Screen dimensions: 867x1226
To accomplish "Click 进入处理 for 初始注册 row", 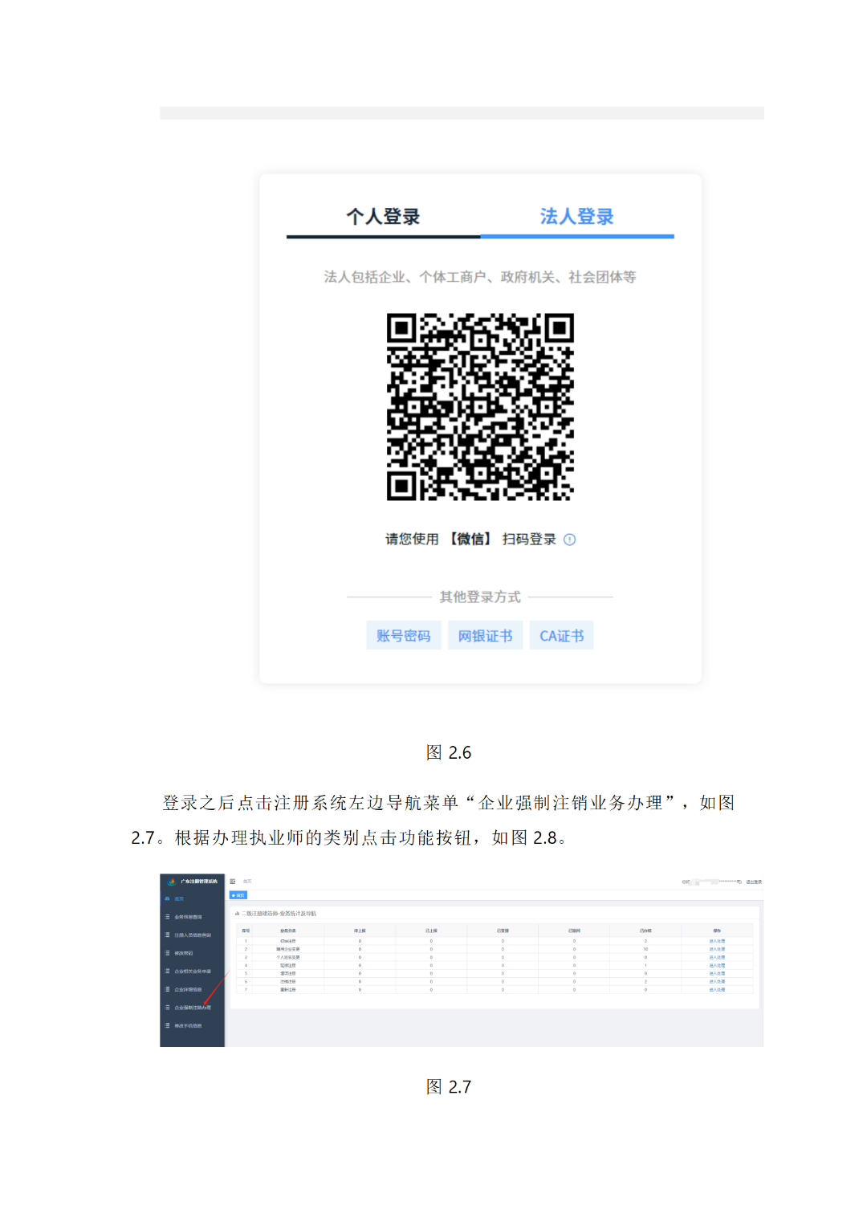I will [717, 941].
